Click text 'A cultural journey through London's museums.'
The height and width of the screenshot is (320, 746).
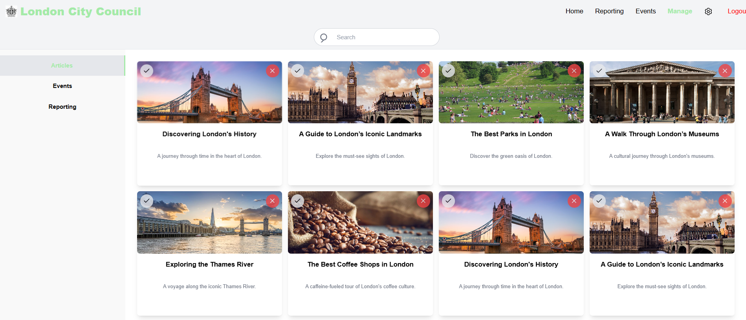662,156
